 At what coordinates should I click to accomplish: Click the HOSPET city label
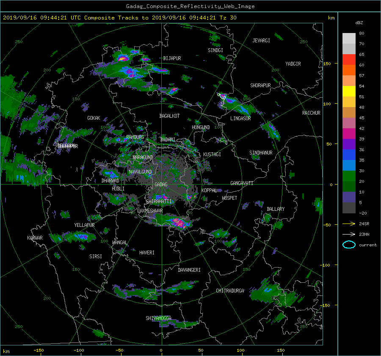[x=229, y=198]
